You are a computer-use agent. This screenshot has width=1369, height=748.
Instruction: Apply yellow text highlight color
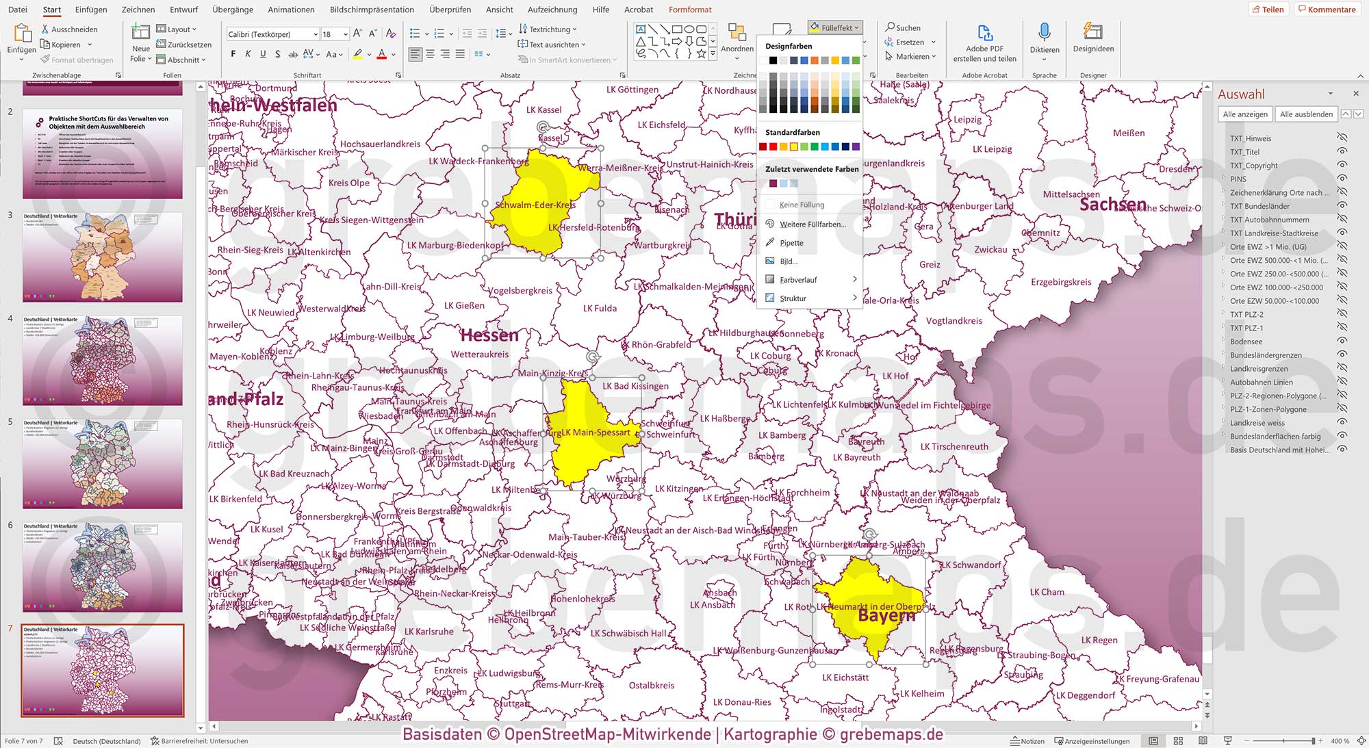359,54
